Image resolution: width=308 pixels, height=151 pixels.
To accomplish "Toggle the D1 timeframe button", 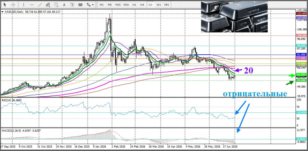I will pos(151,4).
